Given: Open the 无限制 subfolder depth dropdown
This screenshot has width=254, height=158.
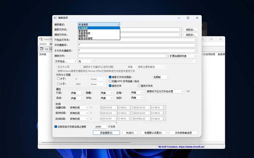Looking at the screenshot, I should pyautogui.click(x=161, y=77).
